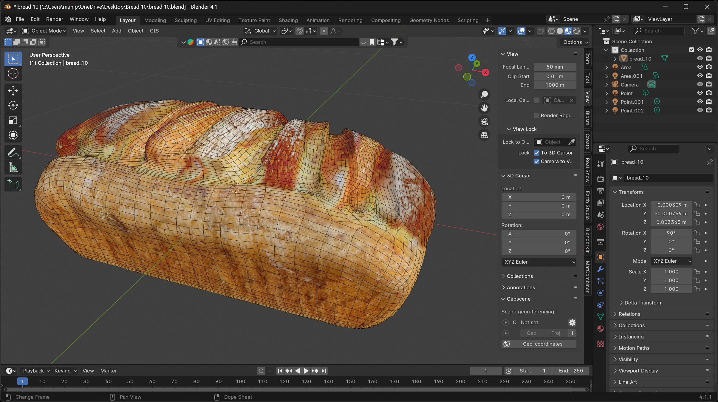Image resolution: width=718 pixels, height=402 pixels.
Task: Select the Move tool in toolbar
Action: [13, 91]
